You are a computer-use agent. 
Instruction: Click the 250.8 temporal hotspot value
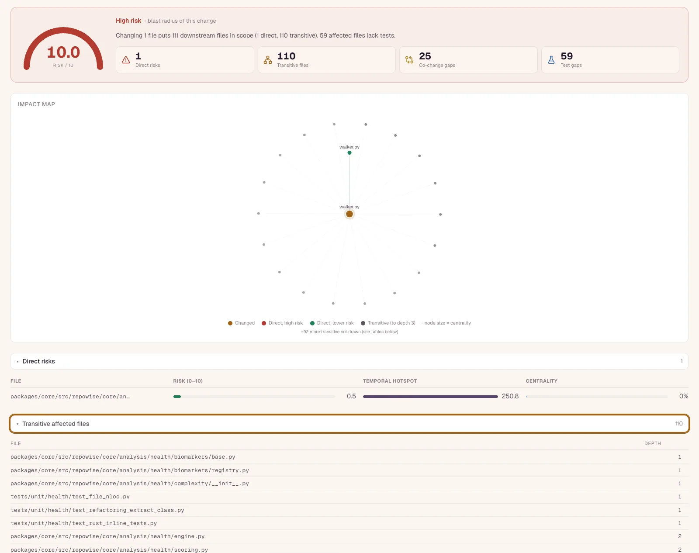510,396
